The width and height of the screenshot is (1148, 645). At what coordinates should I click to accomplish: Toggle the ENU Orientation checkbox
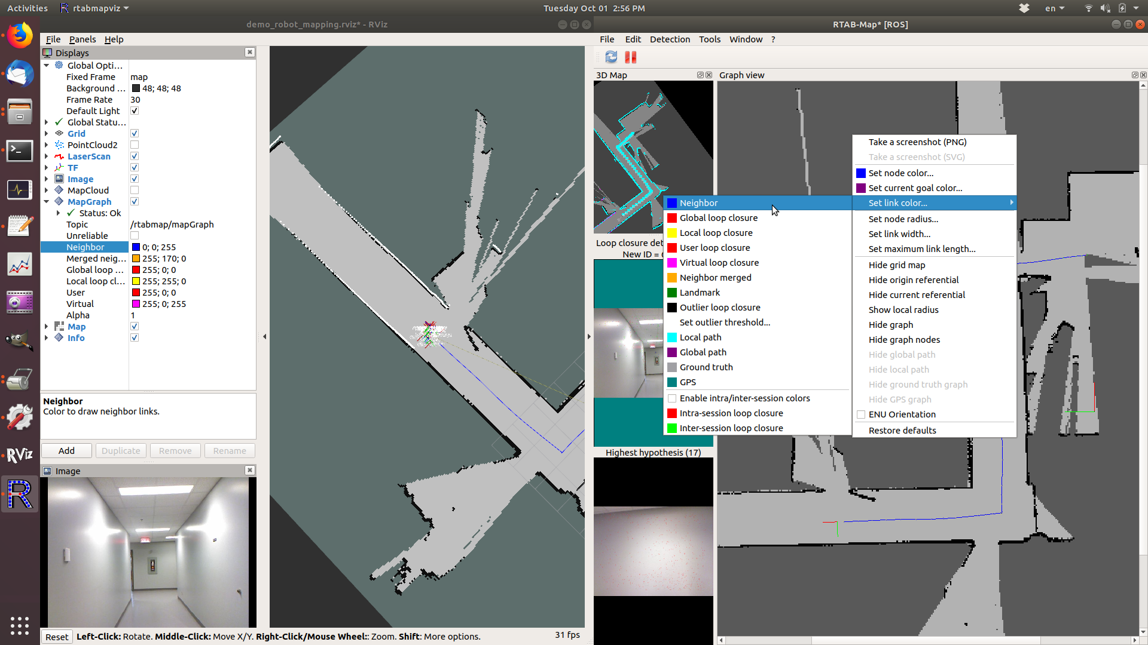click(x=861, y=414)
